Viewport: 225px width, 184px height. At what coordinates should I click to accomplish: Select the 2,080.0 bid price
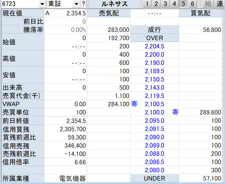pyautogui.click(x=154, y=170)
